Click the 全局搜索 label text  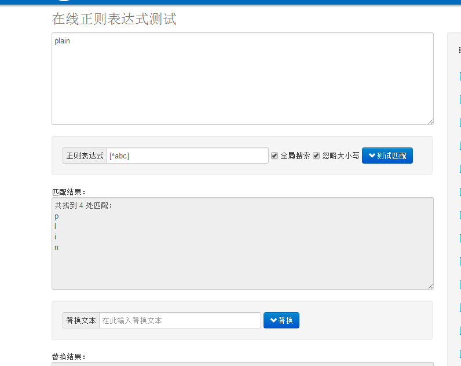click(295, 156)
